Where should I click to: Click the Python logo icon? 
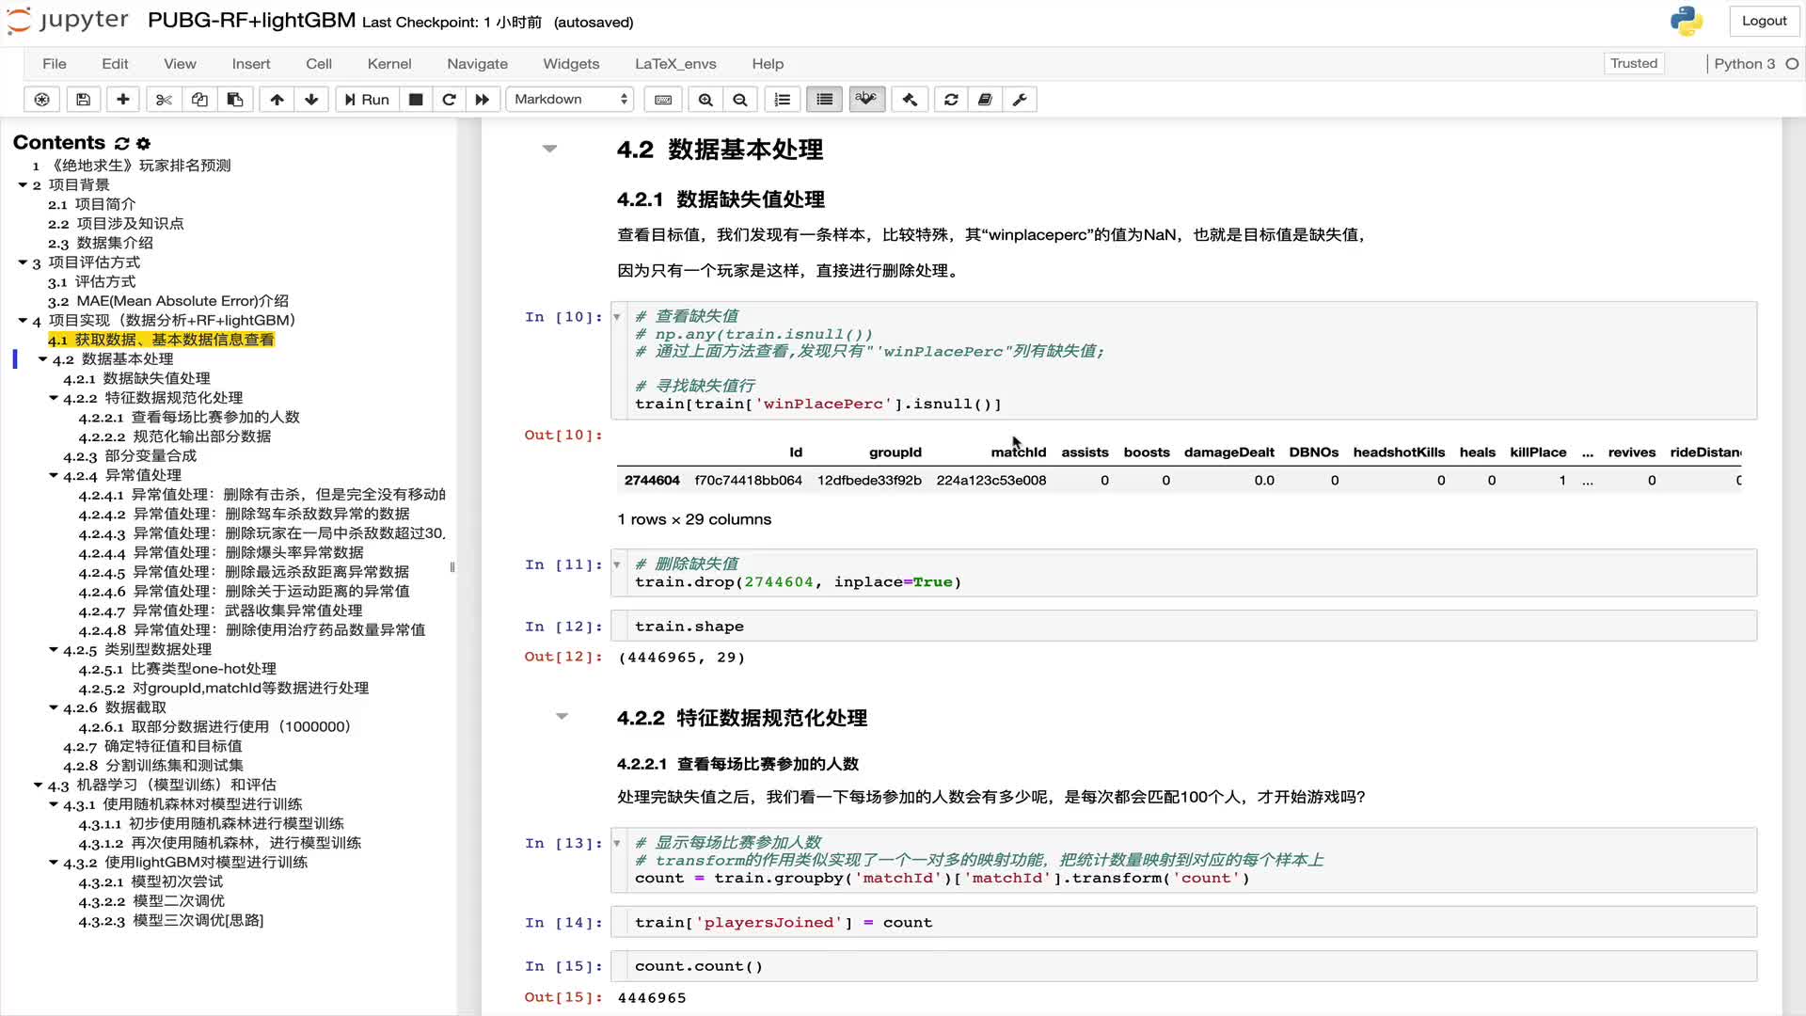coord(1687,21)
